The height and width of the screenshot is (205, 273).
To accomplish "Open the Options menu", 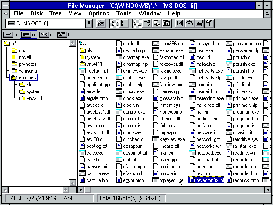I will [x=99, y=14].
